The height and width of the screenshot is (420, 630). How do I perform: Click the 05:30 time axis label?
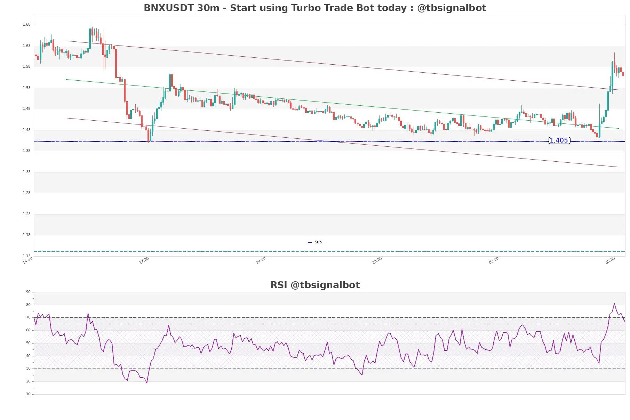click(x=610, y=260)
